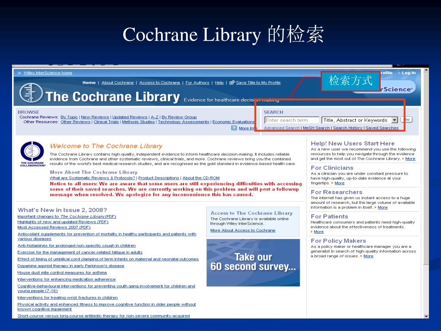This screenshot has width=441, height=331.
Task: Click More under Help! New Users Start Here
Action: [410, 159]
